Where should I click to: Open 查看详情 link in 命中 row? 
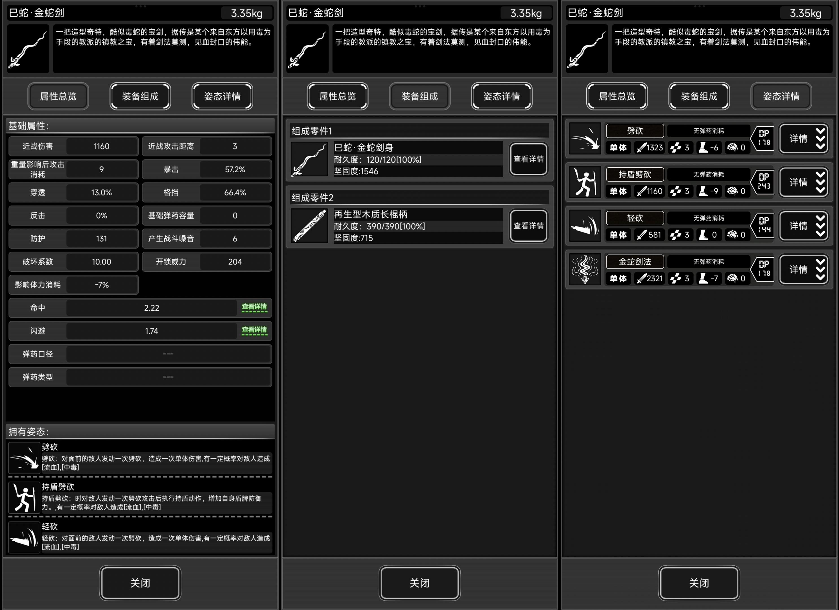click(x=254, y=307)
